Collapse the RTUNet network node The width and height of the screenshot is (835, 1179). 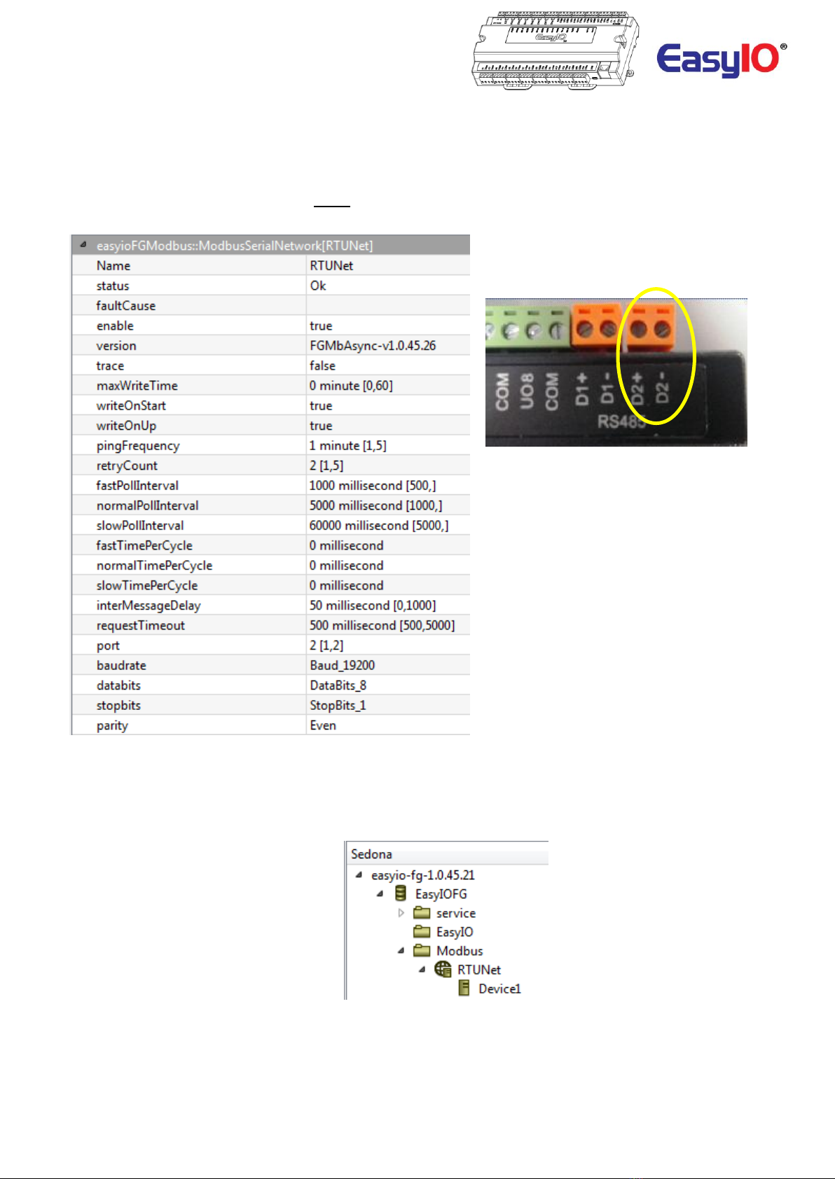pos(422,969)
